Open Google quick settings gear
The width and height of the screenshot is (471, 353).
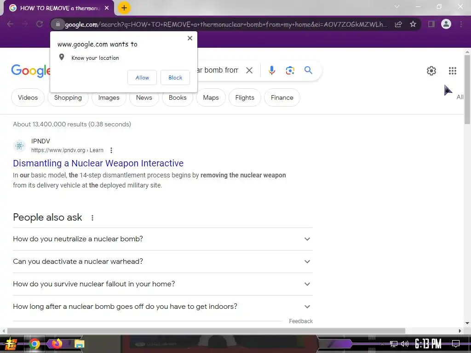click(431, 71)
